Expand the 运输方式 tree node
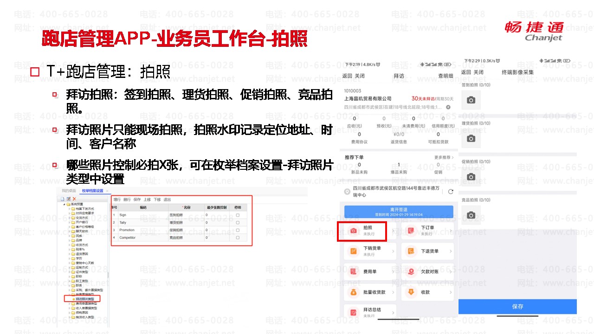Image resolution: width=594 pixels, height=334 pixels. tap(70, 267)
